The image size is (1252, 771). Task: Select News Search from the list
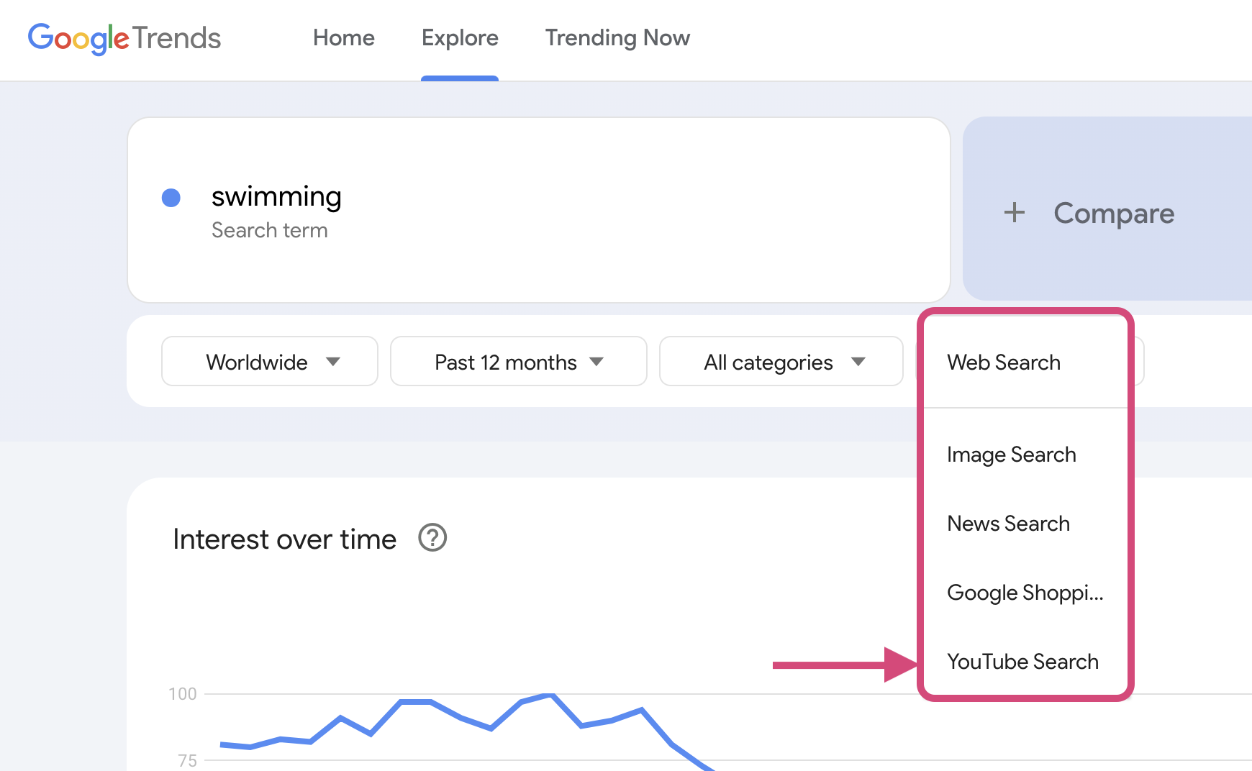coord(1009,524)
